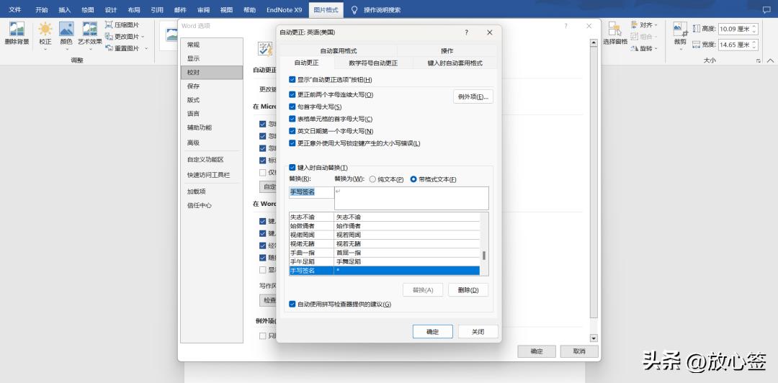
Task: Click the proofing 字A checkmark icon
Action: [265, 48]
